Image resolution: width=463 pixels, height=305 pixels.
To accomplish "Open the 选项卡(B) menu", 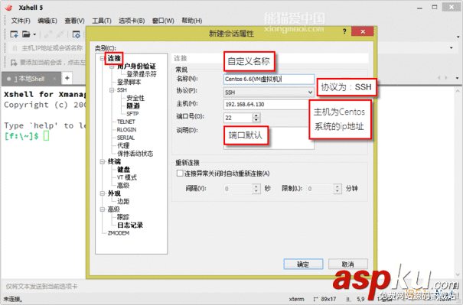I will click(x=132, y=21).
